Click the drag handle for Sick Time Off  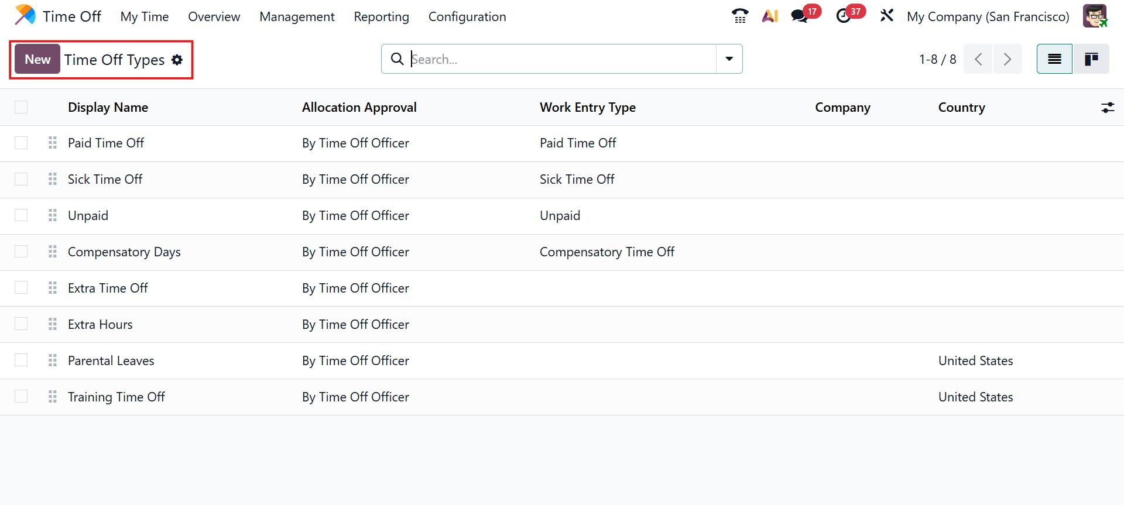53,179
